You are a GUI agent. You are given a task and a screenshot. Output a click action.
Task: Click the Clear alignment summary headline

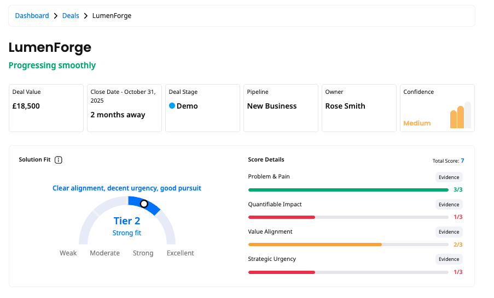127,188
